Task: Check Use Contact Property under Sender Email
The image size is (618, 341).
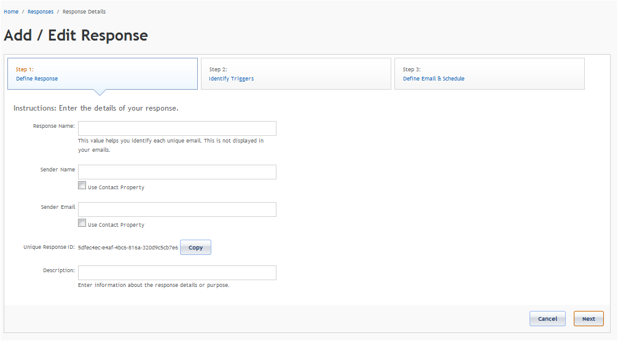Action: (x=82, y=223)
